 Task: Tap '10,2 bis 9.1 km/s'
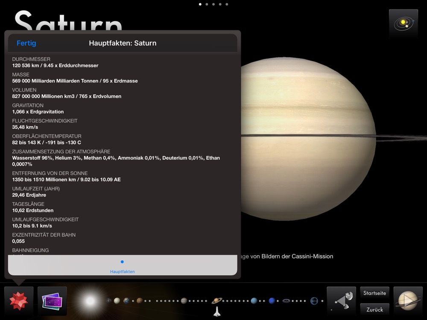coord(32,226)
